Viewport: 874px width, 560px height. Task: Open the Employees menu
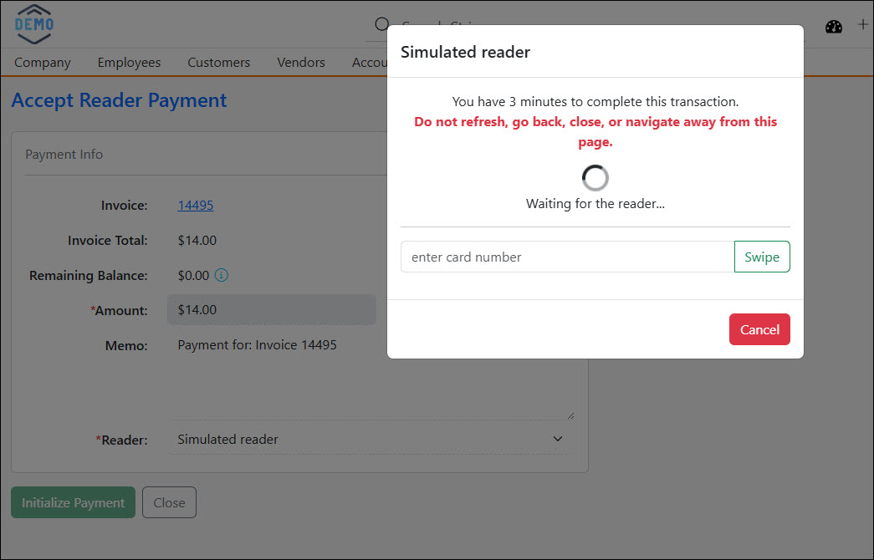coord(129,62)
